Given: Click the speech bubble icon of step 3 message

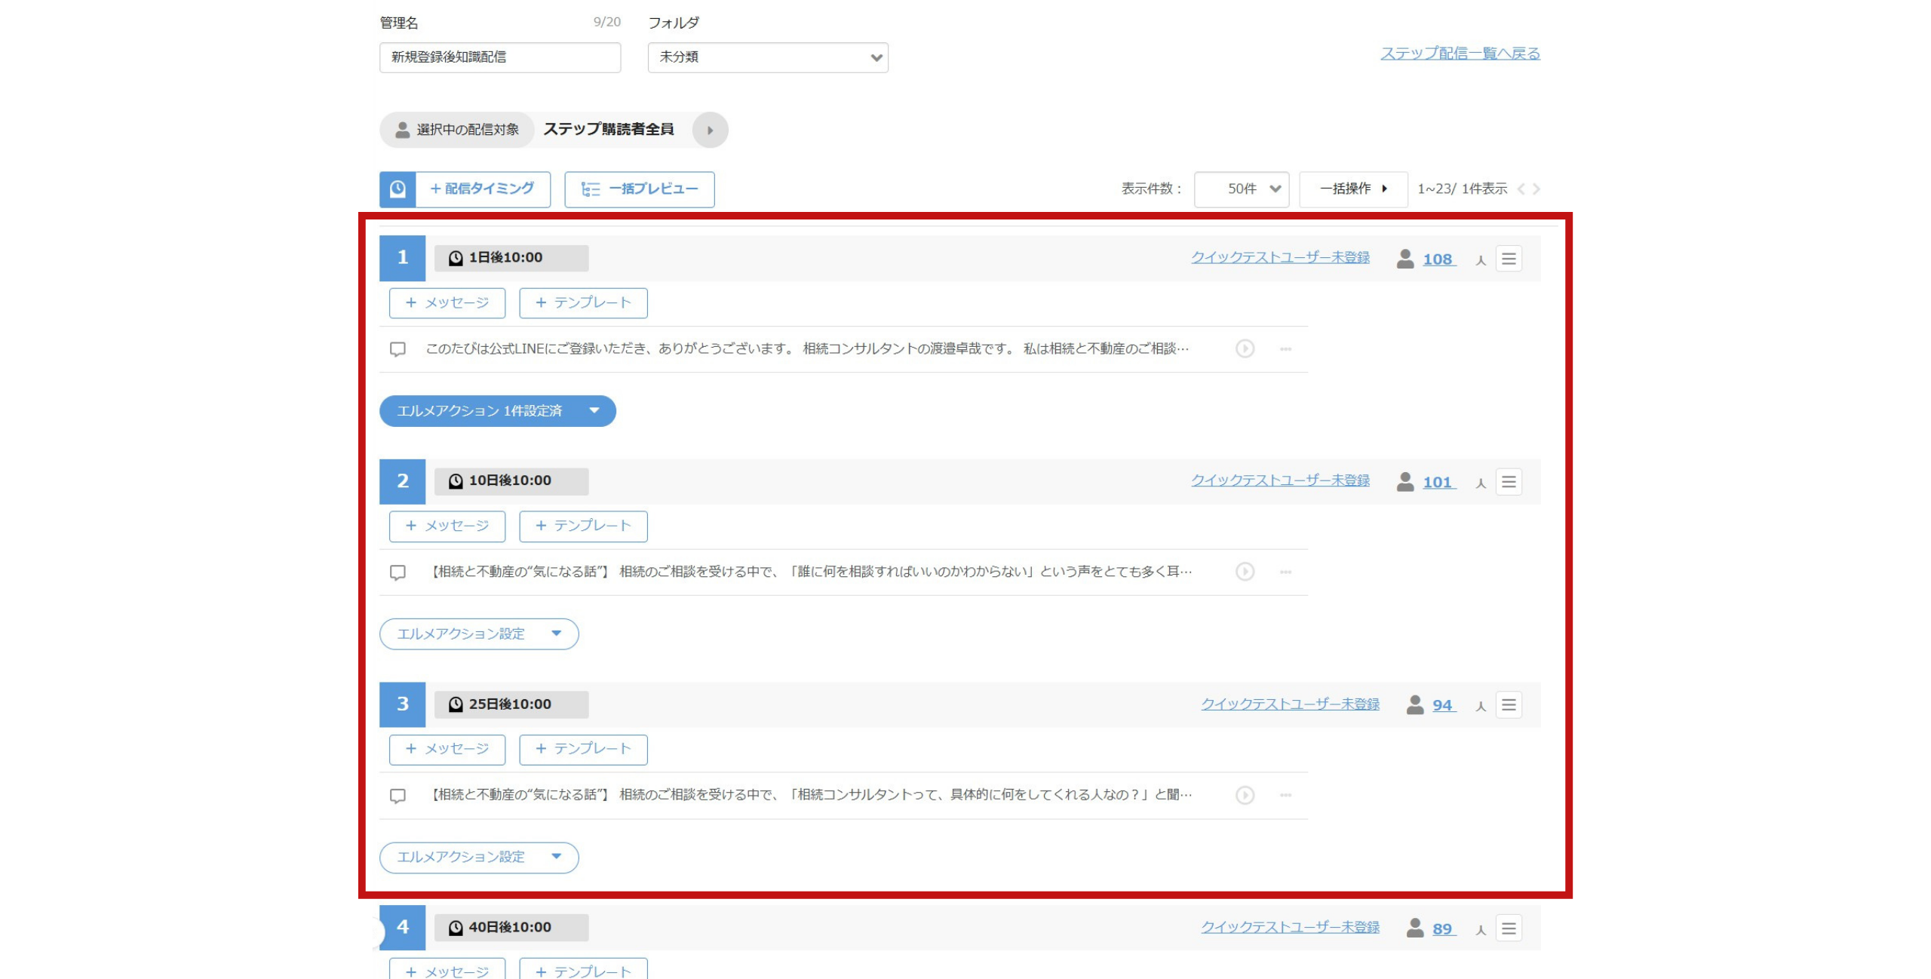Looking at the screenshot, I should click(398, 796).
